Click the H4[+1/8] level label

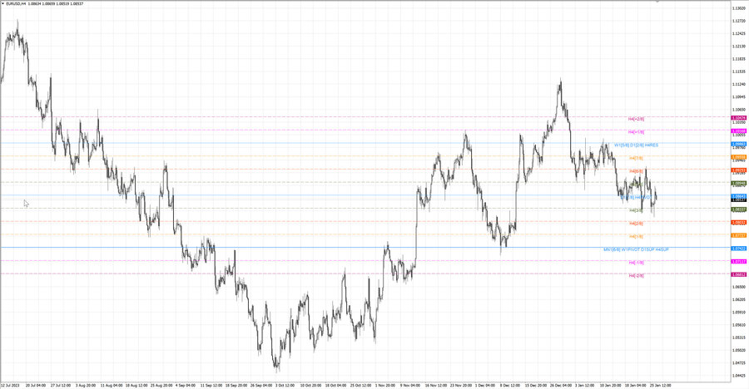[637, 131]
